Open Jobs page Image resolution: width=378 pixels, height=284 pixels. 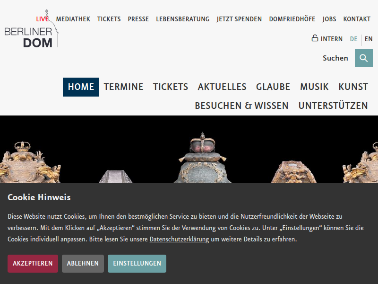(x=329, y=19)
